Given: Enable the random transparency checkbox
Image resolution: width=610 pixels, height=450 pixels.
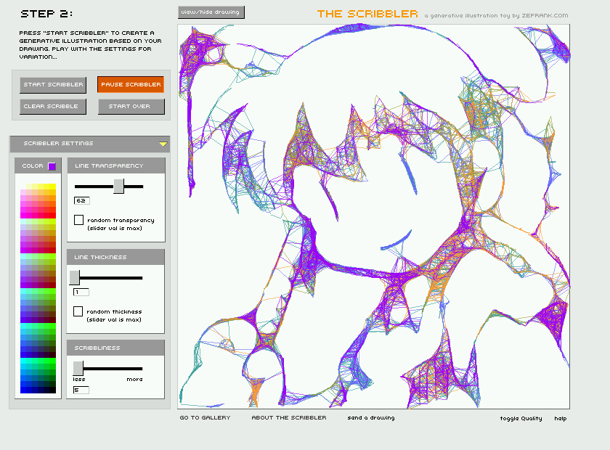Looking at the screenshot, I should click(78, 220).
